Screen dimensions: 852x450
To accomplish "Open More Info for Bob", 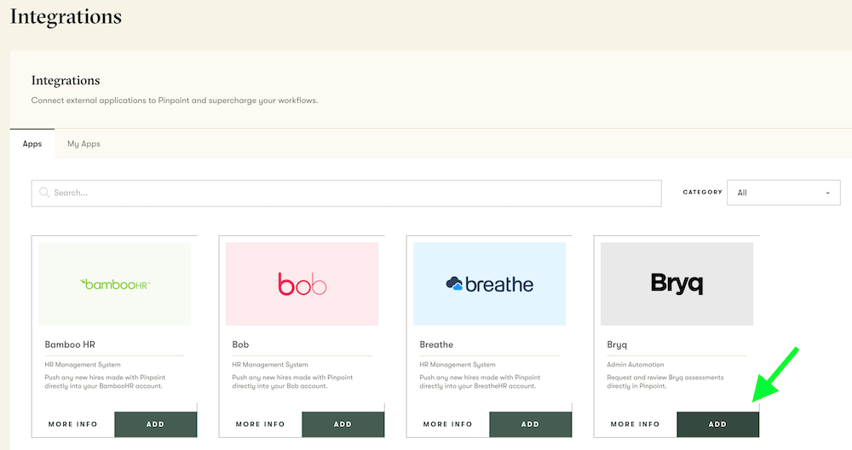I will tap(260, 424).
